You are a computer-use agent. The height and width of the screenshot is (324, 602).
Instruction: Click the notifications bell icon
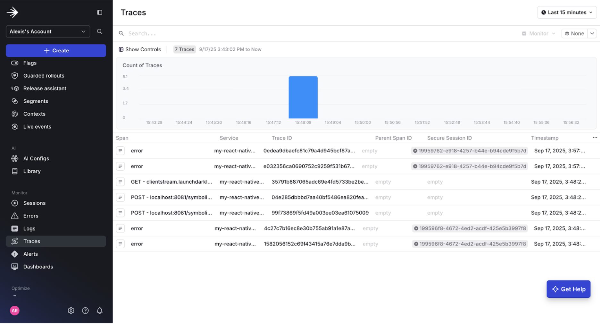pos(99,310)
